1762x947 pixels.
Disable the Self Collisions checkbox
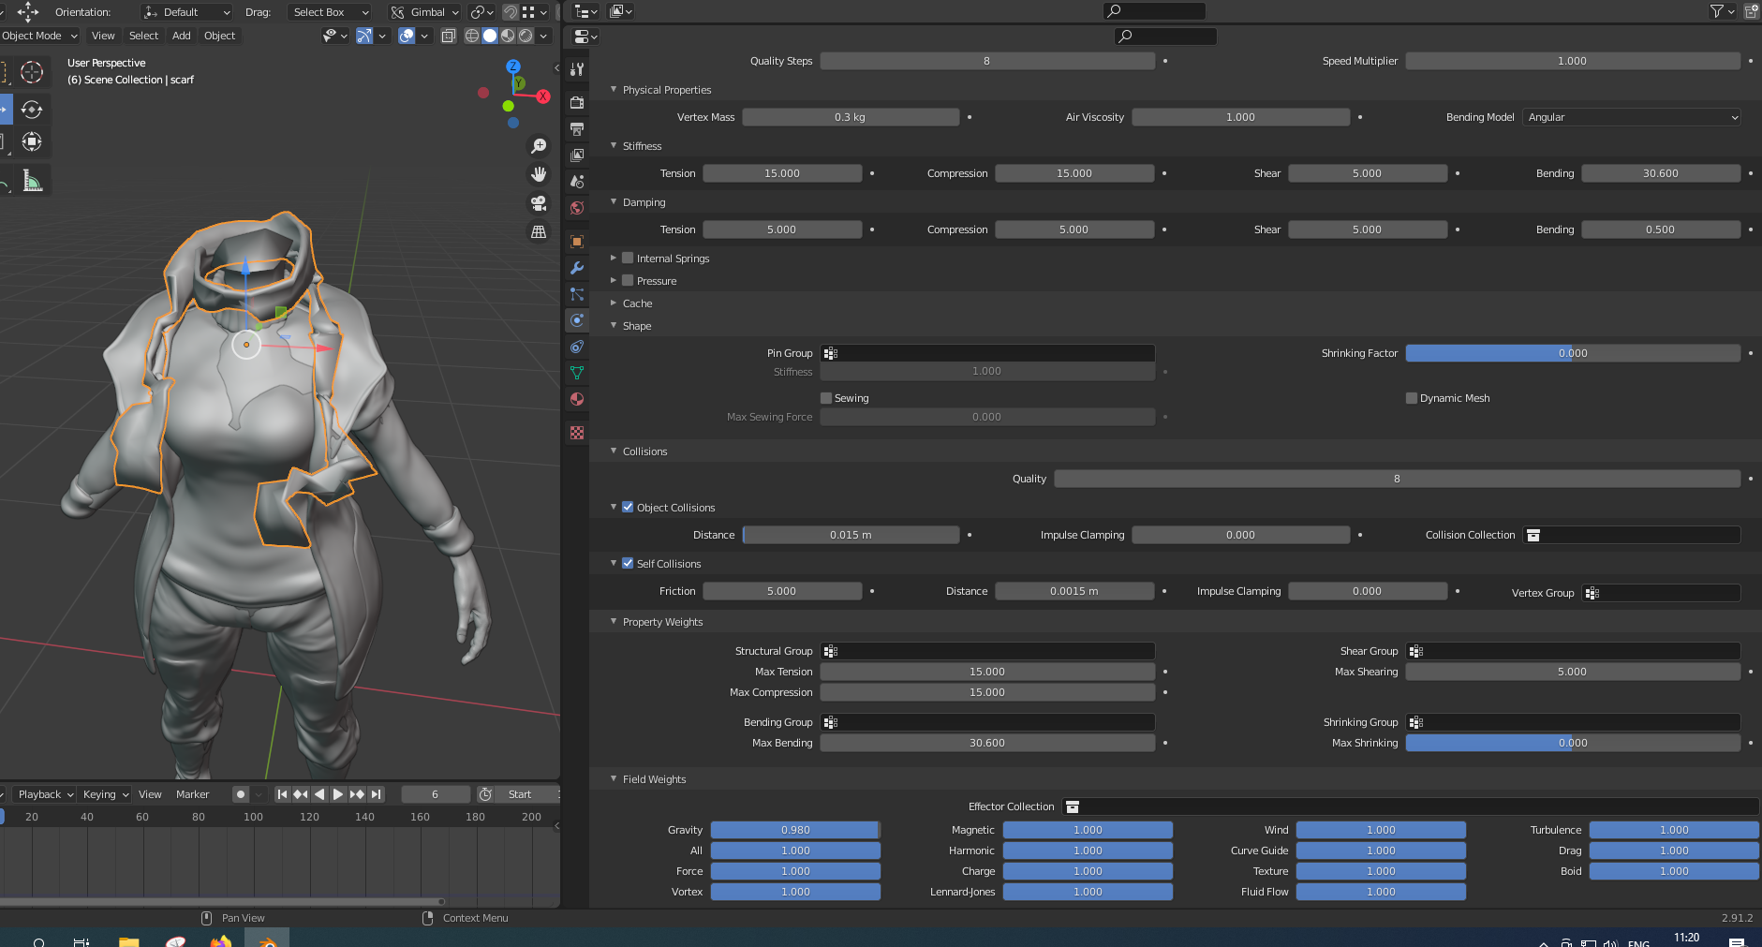[x=628, y=563]
